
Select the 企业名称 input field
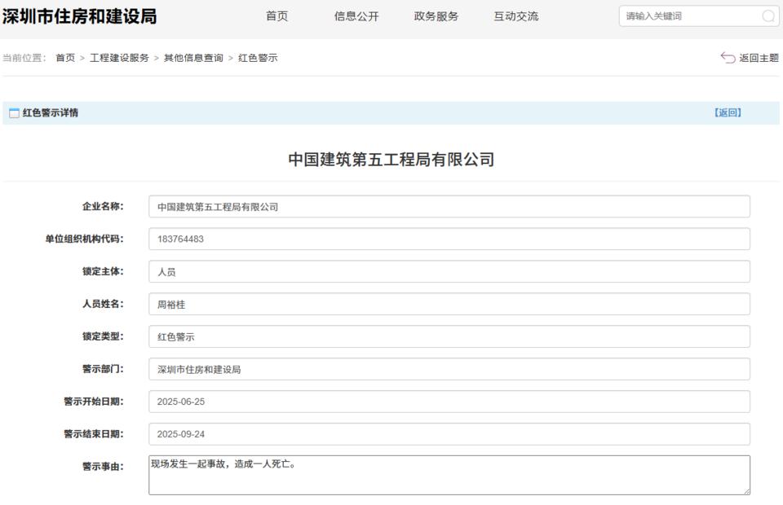click(x=449, y=206)
